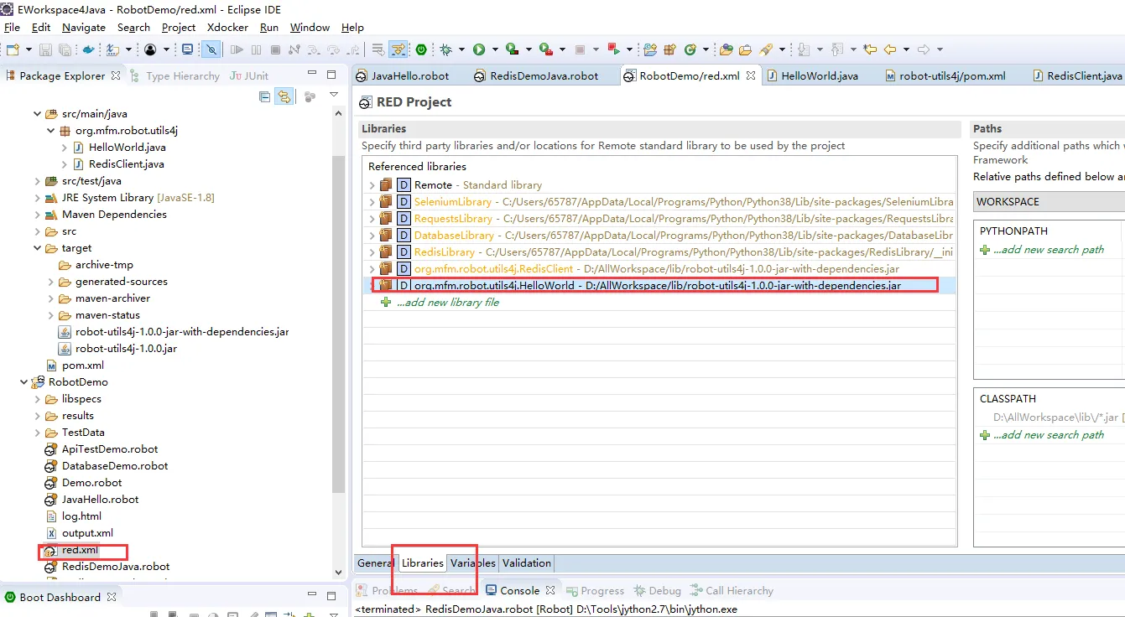The height and width of the screenshot is (617, 1125).
Task: Click the Back navigation arrow icon
Action: [x=890, y=49]
